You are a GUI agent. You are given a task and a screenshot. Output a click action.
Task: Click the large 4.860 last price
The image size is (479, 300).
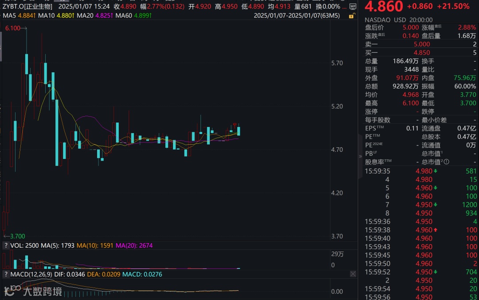[x=384, y=6]
